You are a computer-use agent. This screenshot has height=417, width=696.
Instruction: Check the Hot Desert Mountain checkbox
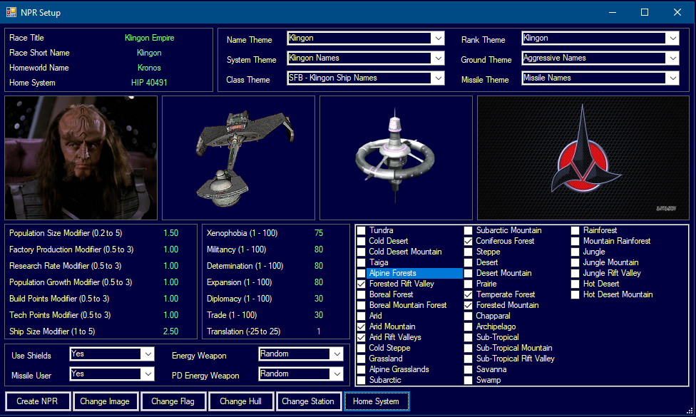click(575, 294)
